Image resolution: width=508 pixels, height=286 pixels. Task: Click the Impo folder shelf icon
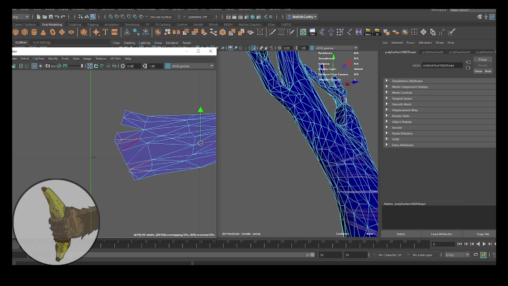[x=368, y=32]
